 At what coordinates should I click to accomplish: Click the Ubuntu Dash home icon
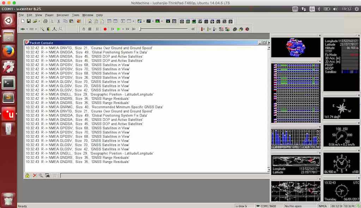pyautogui.click(x=8, y=20)
